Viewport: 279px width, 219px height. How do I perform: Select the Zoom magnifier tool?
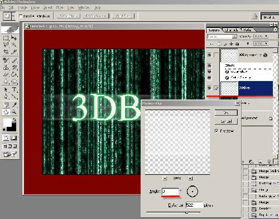click(x=14, y=112)
